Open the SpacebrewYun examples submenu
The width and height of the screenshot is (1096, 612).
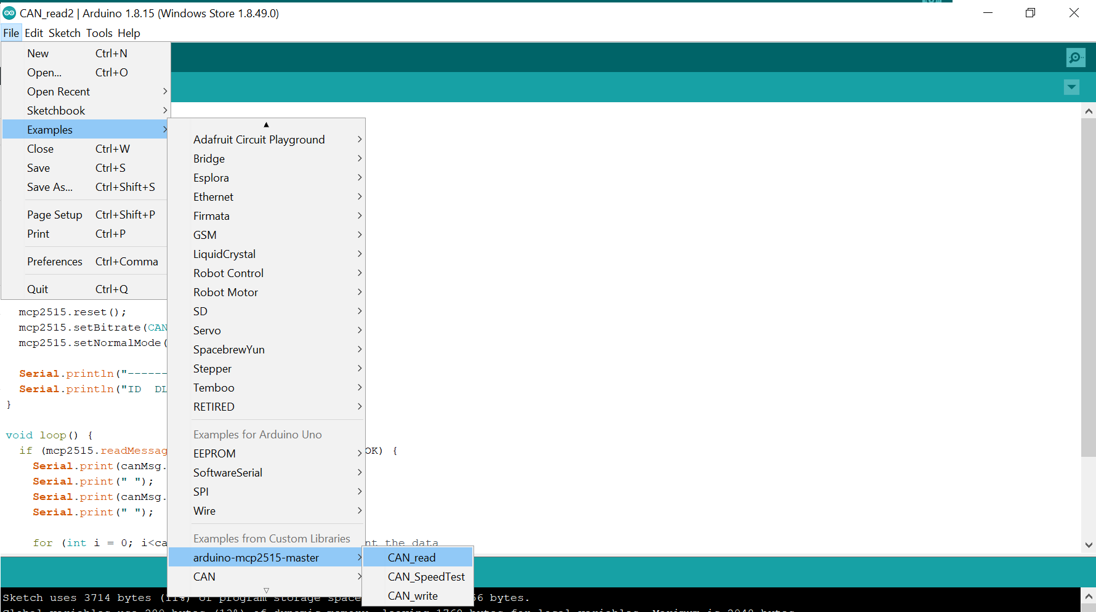tap(267, 350)
